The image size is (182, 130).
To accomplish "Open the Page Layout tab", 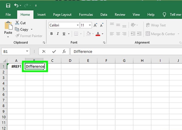I will click(x=62, y=15).
